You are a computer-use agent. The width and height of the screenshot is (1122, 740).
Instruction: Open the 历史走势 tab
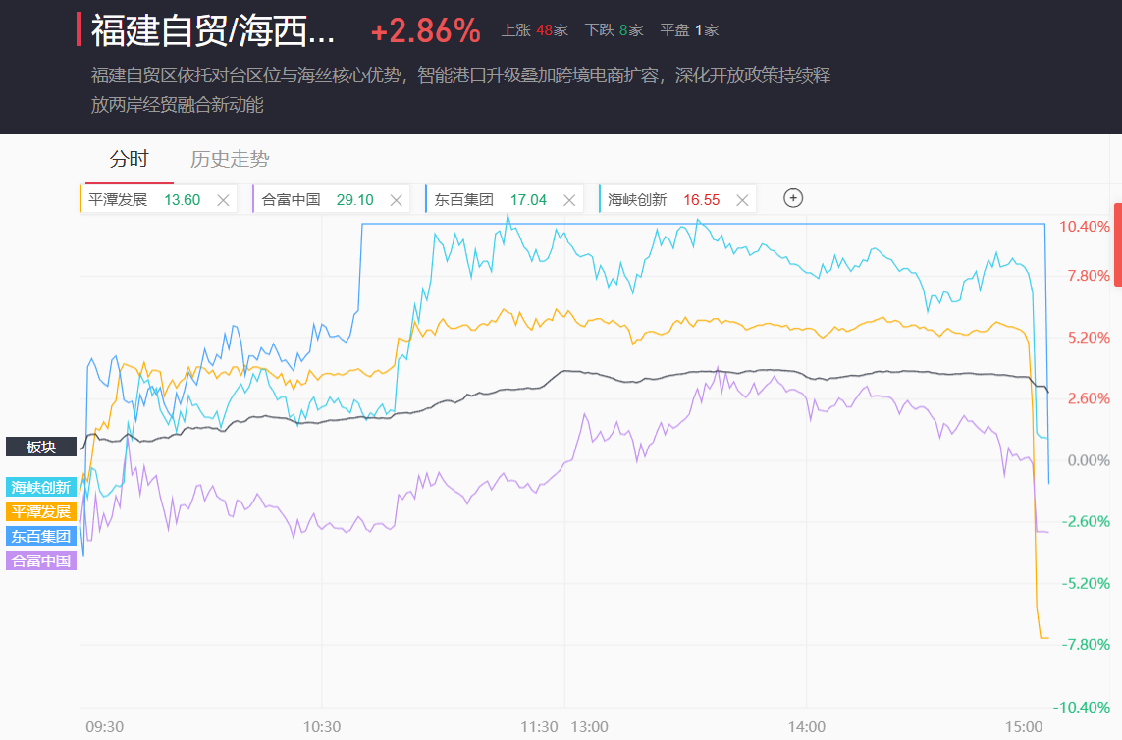pyautogui.click(x=230, y=160)
